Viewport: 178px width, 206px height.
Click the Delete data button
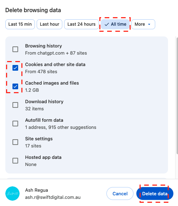[155, 194]
